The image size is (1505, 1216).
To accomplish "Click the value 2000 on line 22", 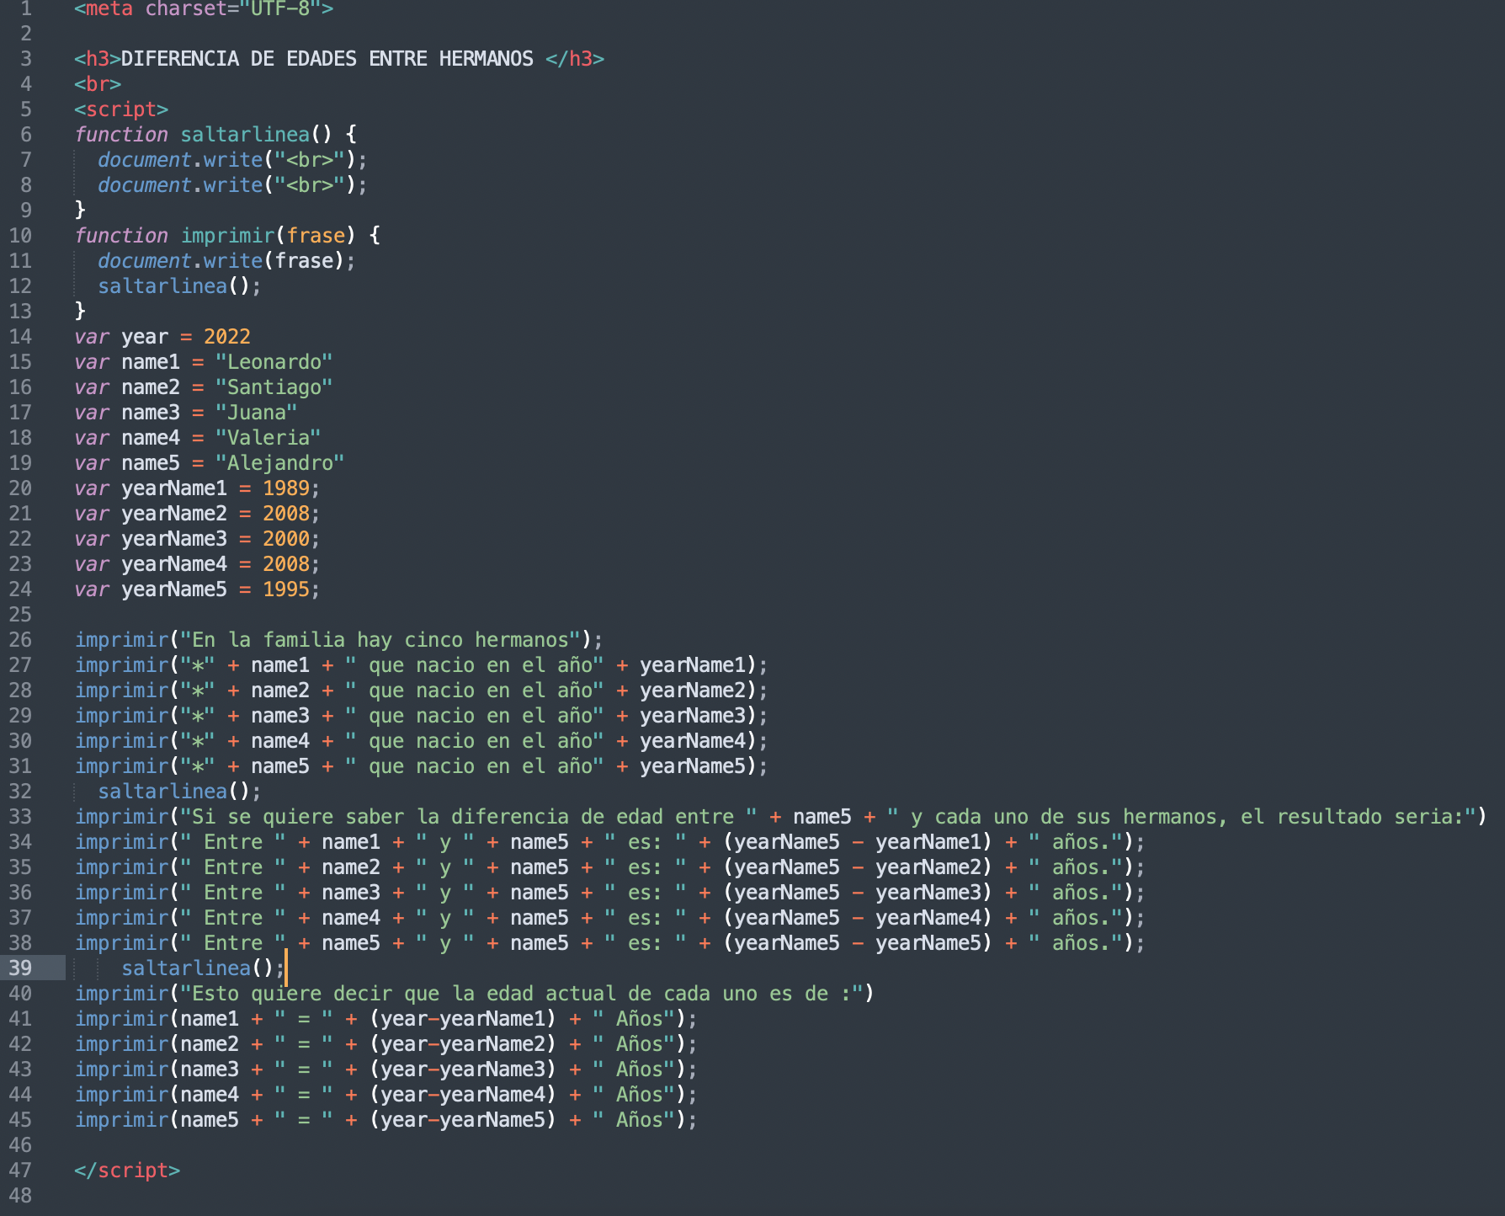I will coord(286,539).
